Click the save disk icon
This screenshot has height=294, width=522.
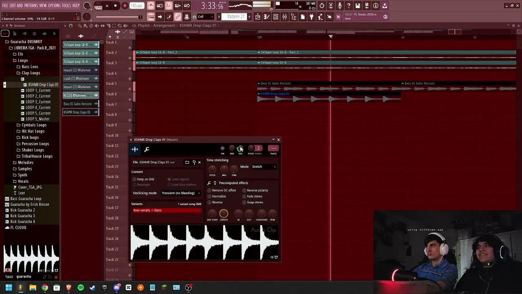tap(358, 6)
